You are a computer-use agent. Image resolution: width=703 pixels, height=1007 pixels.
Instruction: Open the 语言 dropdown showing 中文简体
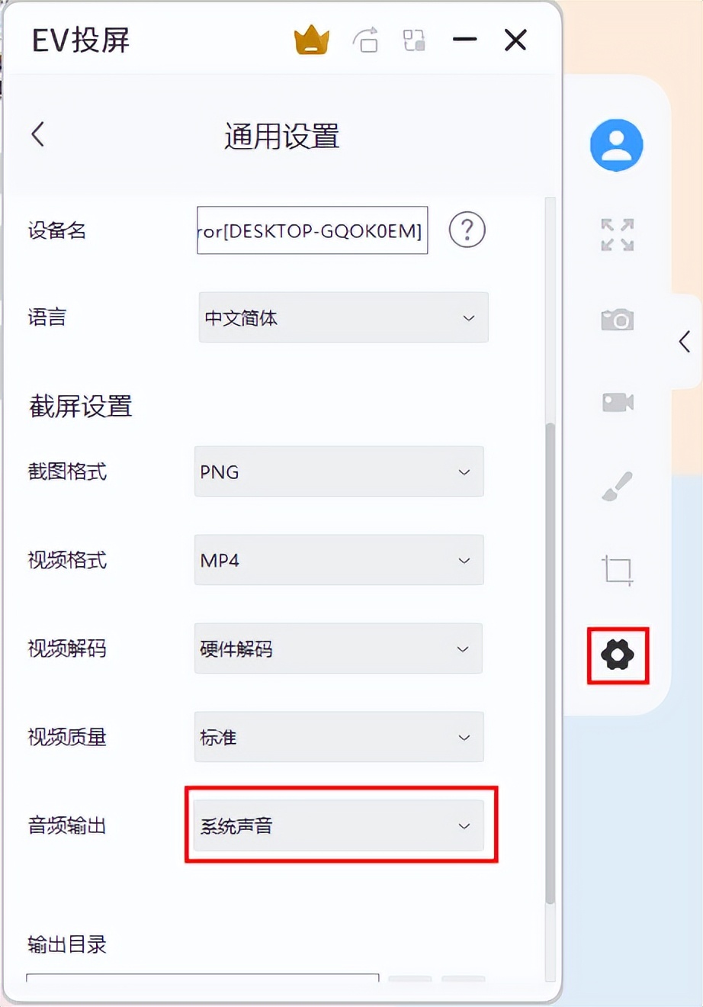point(343,317)
